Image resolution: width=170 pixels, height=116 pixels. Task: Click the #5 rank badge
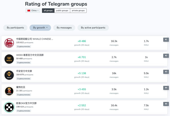tap(166, 104)
